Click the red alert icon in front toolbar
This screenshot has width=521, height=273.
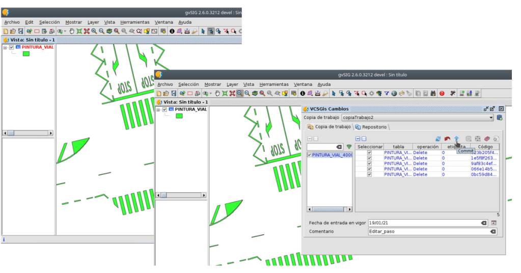pos(442,94)
